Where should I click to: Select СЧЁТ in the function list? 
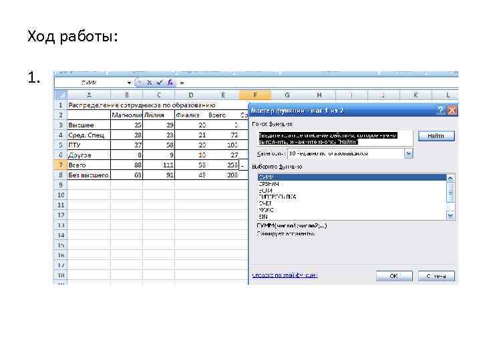352,203
